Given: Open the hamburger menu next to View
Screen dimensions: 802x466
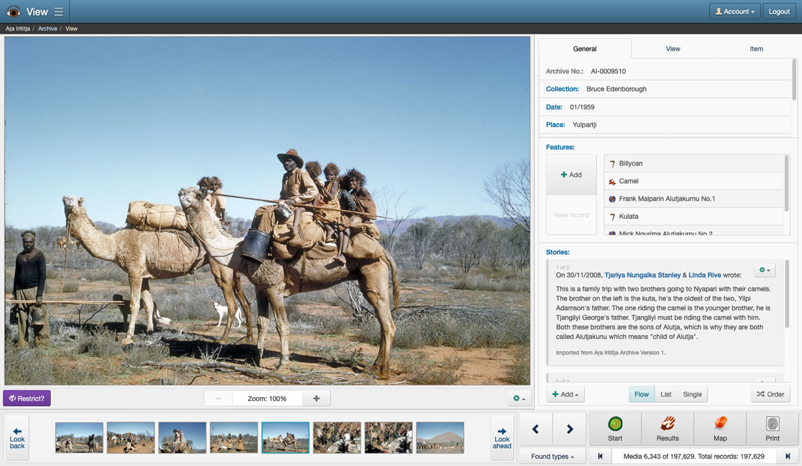Looking at the screenshot, I should point(59,11).
